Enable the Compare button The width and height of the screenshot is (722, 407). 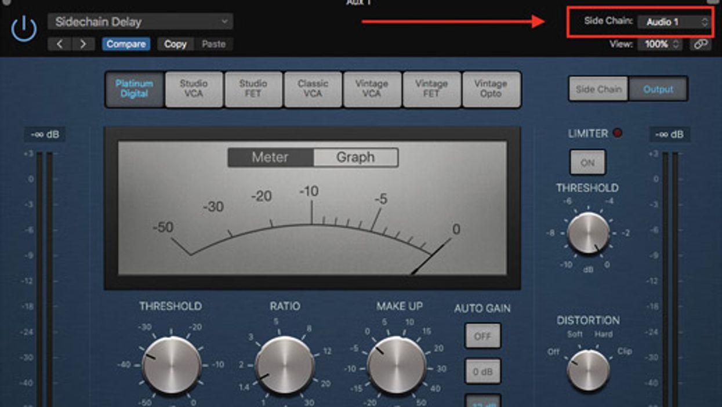coord(126,44)
